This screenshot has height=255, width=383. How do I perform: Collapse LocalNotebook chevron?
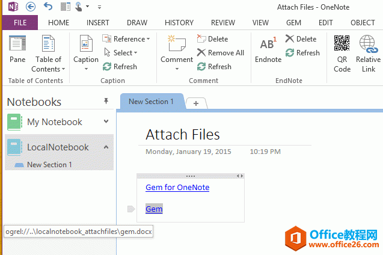pos(106,147)
